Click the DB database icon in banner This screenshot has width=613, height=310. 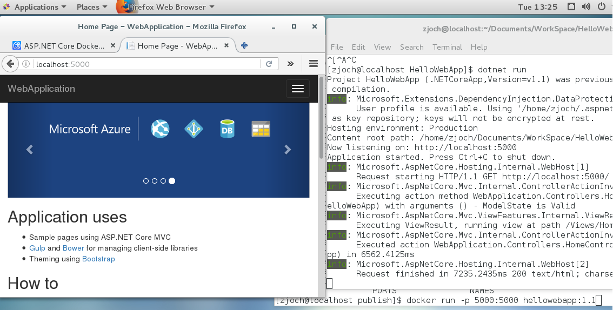coord(227,129)
